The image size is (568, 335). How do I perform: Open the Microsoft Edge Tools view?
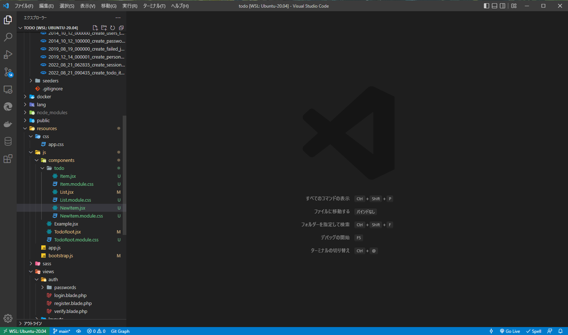(x=8, y=107)
